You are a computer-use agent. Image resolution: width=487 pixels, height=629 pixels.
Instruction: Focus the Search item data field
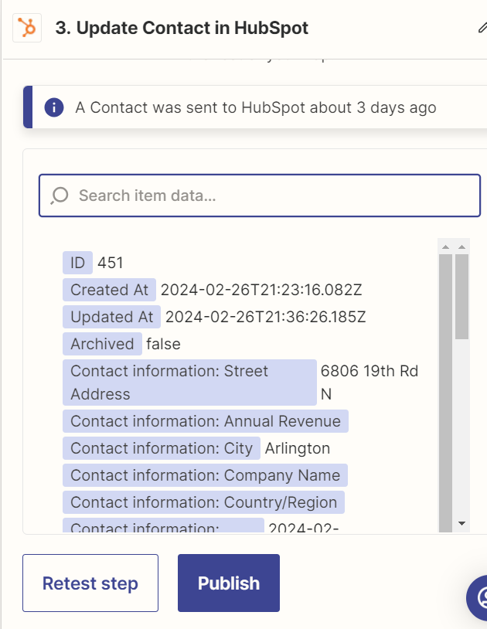click(x=260, y=195)
